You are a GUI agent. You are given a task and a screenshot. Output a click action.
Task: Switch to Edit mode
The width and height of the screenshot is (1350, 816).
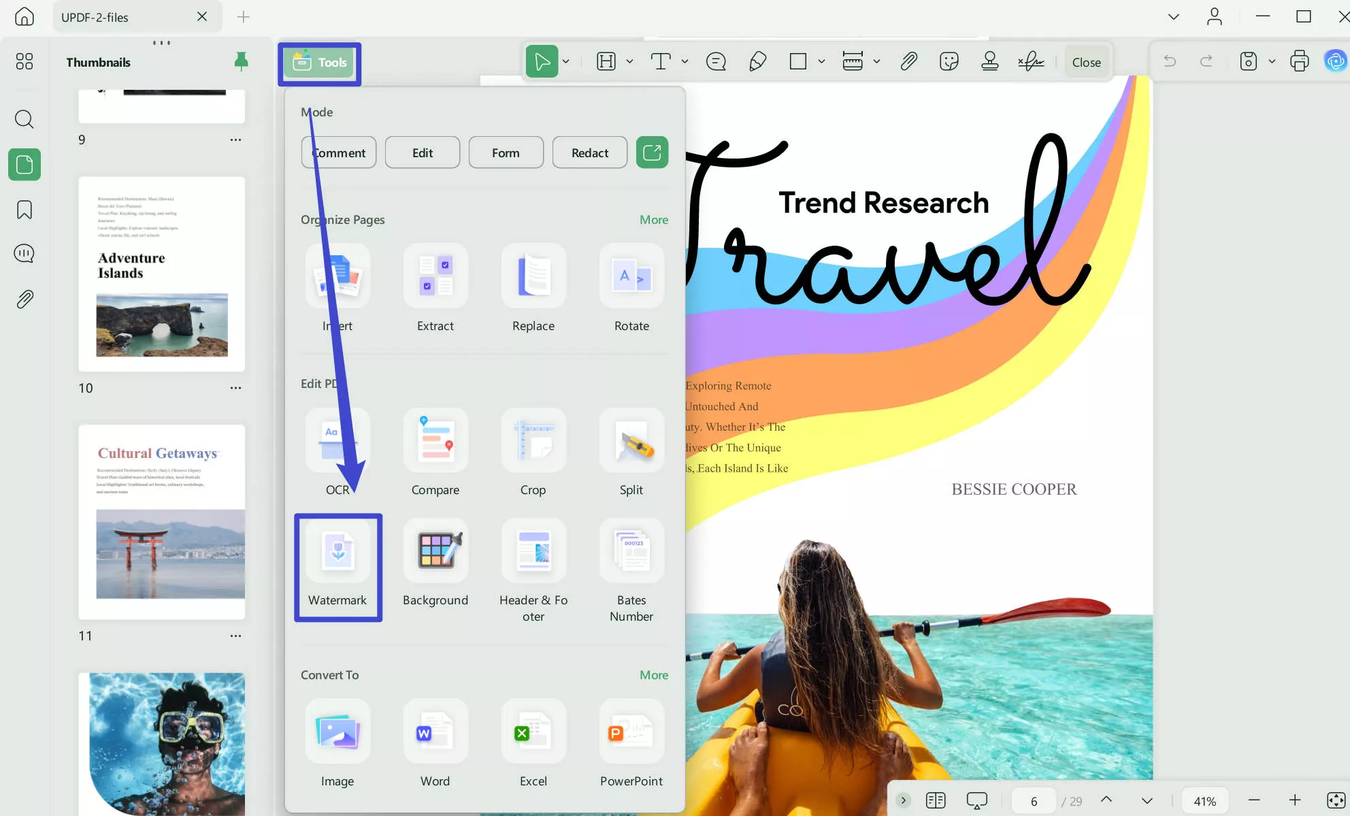point(423,152)
